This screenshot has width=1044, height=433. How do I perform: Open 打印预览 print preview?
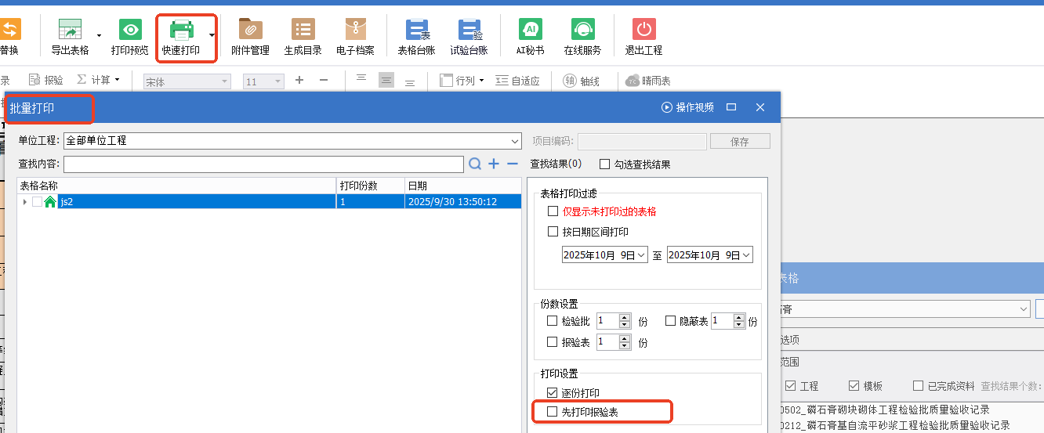point(130,31)
